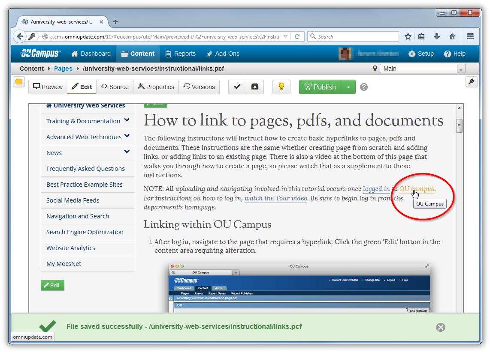Viewport: 490px width, 352px height.
Task: Click the yellow lightbulb checkout button
Action: 281,87
